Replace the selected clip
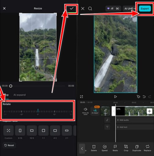The width and height of the screenshot is (154, 156). (x=148, y=148)
